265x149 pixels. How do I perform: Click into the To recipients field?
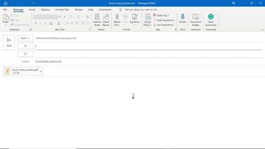149,46
